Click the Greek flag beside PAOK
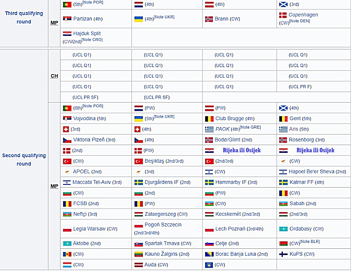The height and width of the screenshot is (271, 351). click(x=209, y=129)
